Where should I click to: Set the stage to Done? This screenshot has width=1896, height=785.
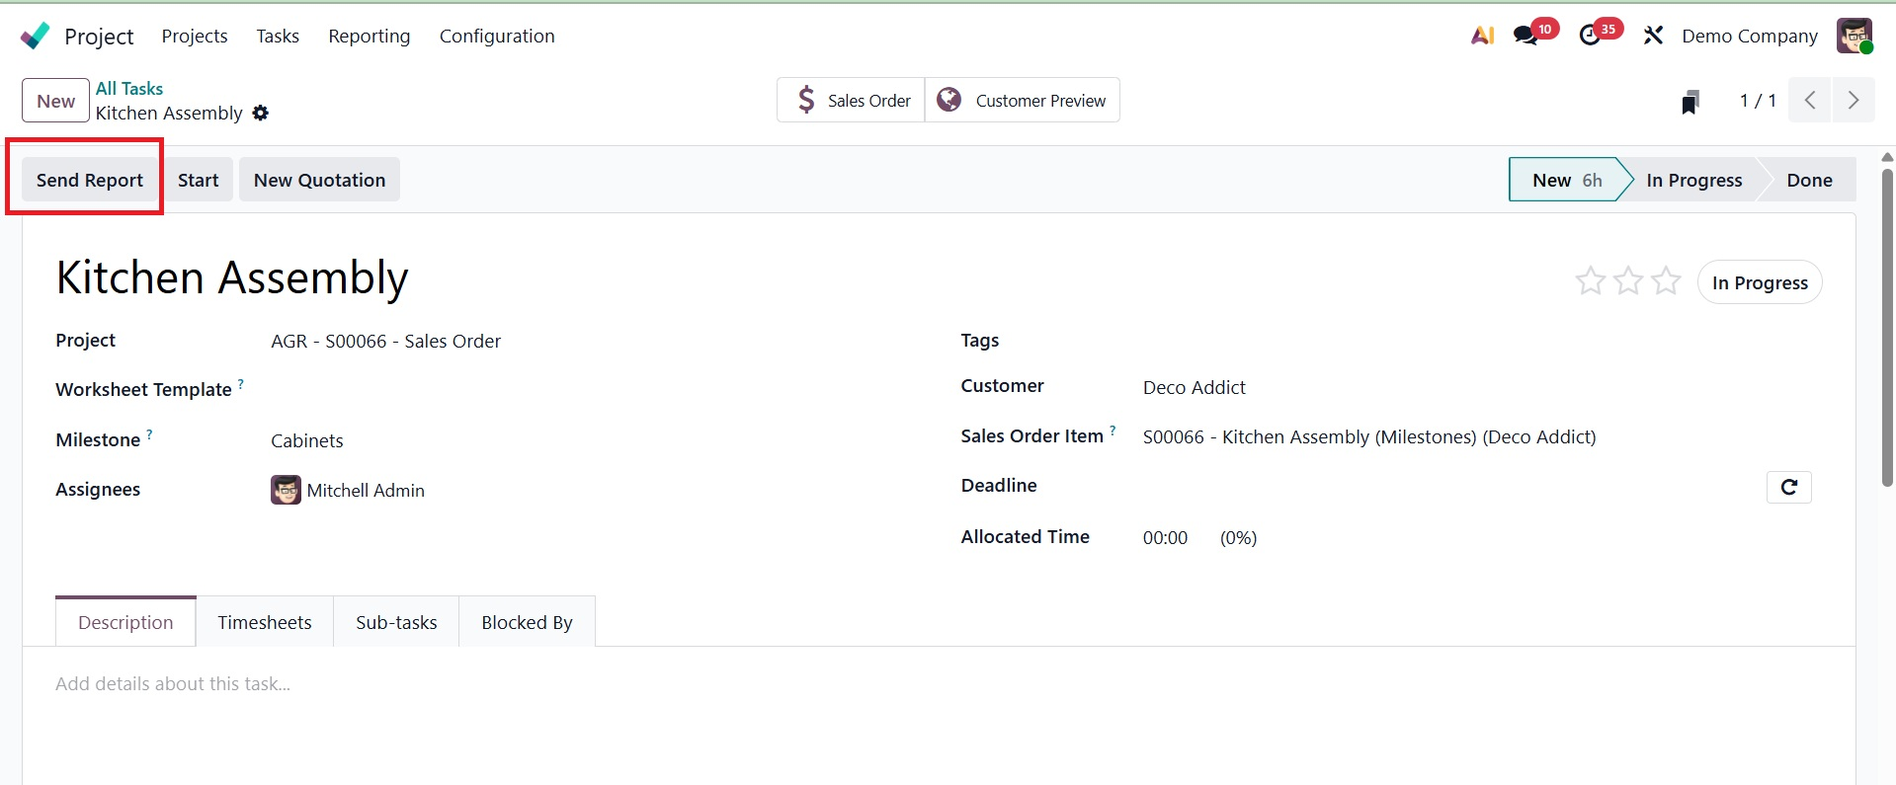(x=1808, y=180)
